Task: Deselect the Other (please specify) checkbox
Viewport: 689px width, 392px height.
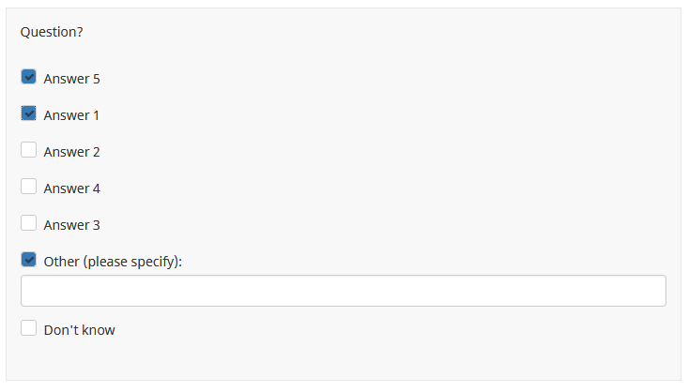Action: coord(28,260)
